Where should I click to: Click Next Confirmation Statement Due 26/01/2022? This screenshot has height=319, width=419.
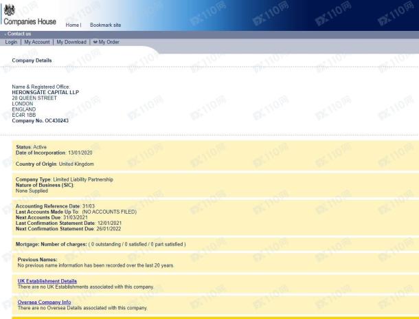[69, 229]
